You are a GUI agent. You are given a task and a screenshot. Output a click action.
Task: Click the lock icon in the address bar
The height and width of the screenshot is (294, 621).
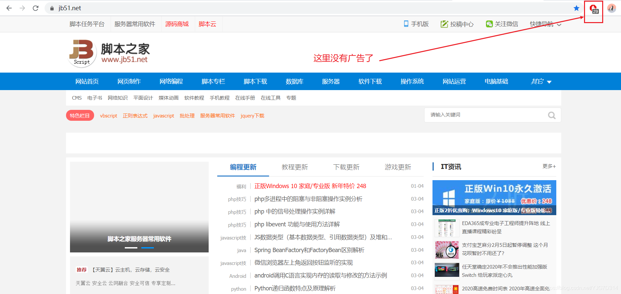click(52, 8)
